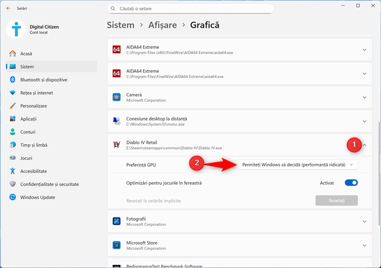381x268 pixels.
Task: Click the Sistem breadcrumb link
Action: click(x=121, y=25)
